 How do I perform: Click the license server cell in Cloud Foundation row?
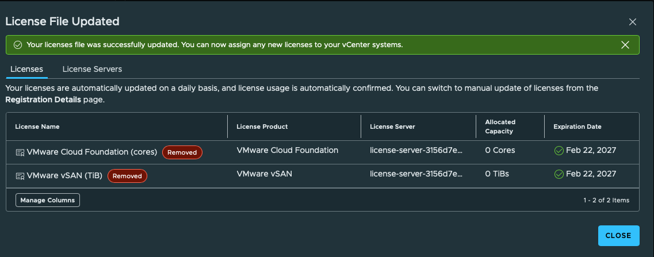416,150
